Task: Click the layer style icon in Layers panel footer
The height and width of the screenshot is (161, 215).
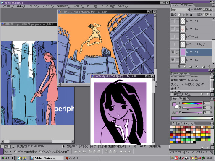Action: pyautogui.click(x=179, y=67)
